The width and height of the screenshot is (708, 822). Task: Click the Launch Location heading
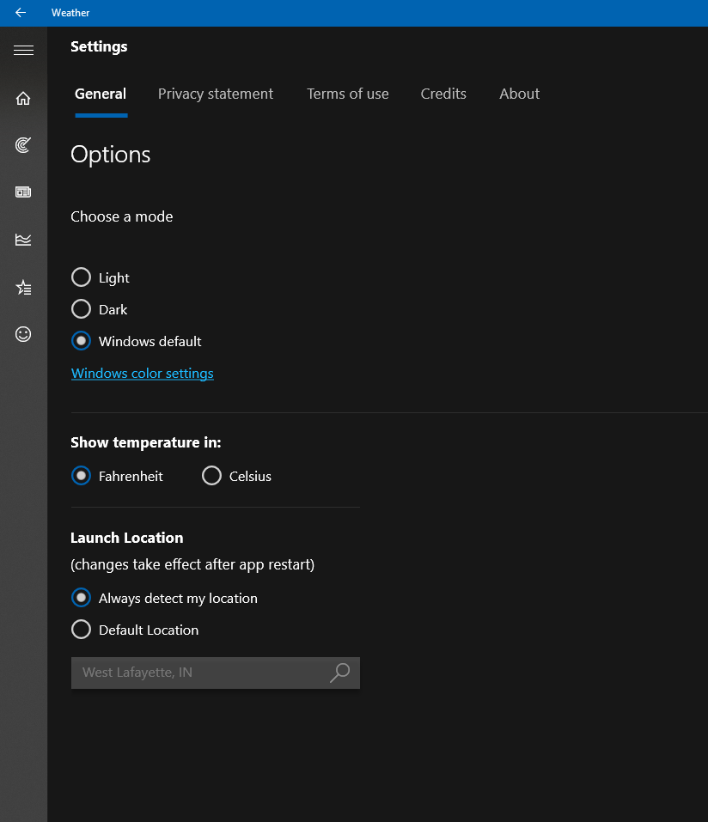(x=127, y=538)
